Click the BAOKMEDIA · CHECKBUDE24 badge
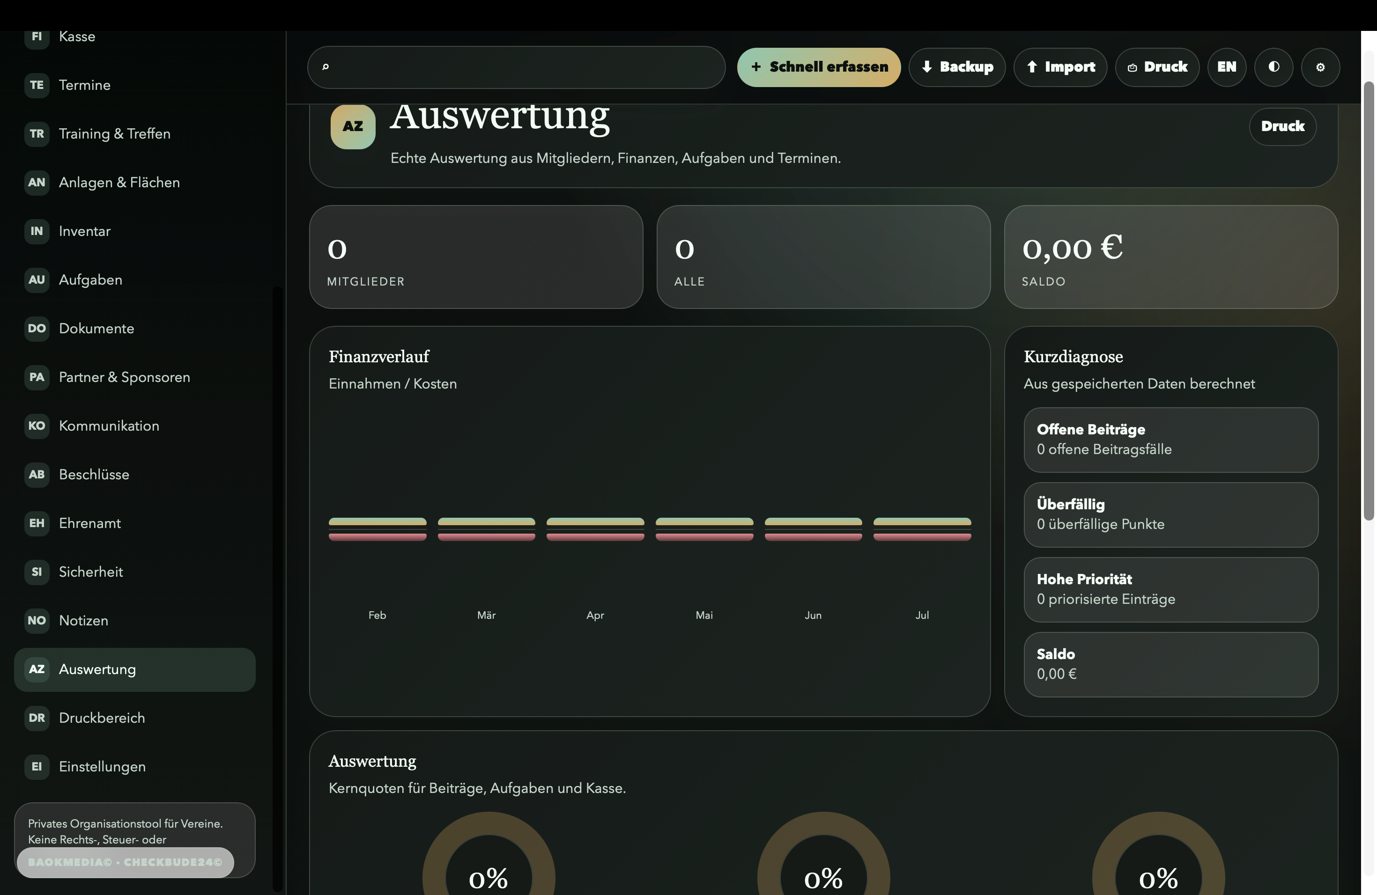 click(125, 863)
